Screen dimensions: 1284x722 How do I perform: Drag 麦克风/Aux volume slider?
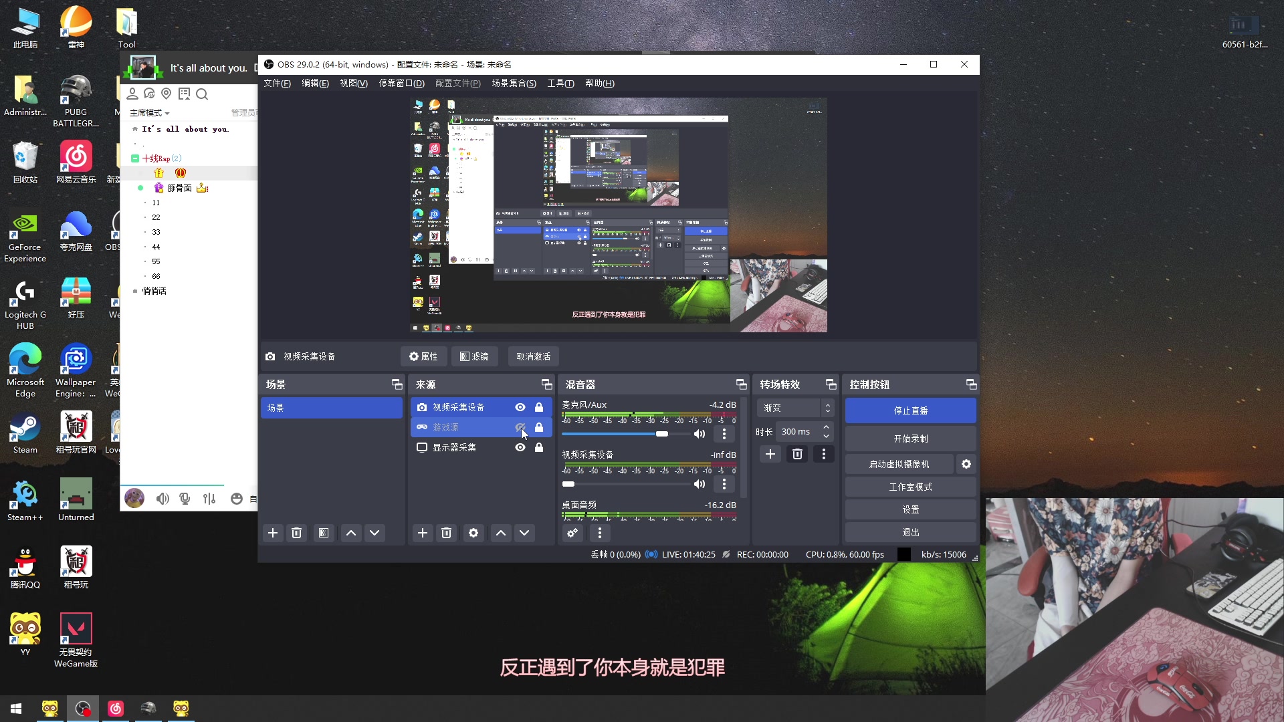662,433
